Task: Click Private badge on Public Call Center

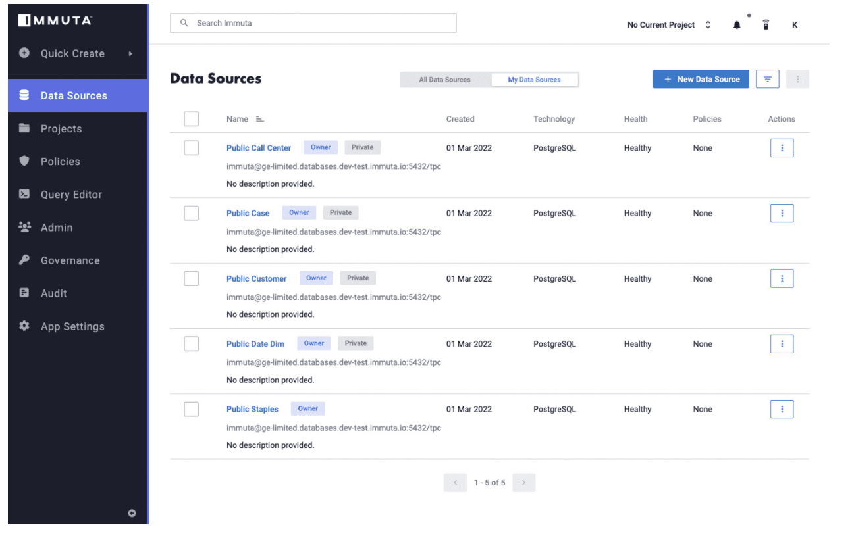Action: tap(362, 147)
